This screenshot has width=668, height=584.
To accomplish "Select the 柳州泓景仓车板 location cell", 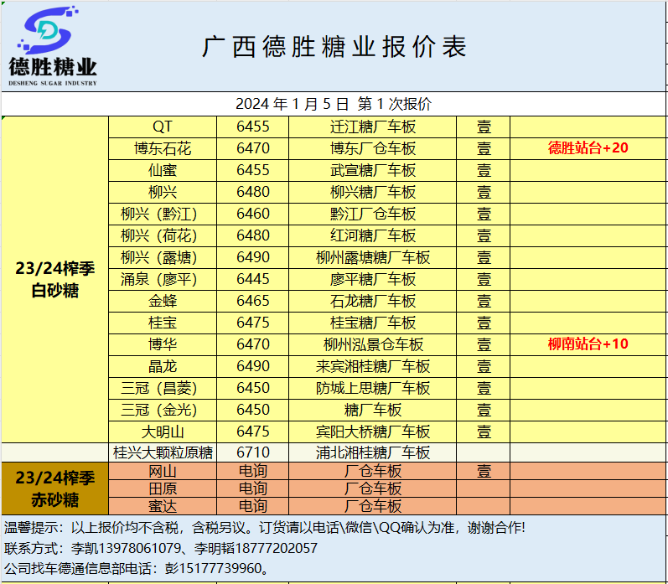I will [x=372, y=344].
